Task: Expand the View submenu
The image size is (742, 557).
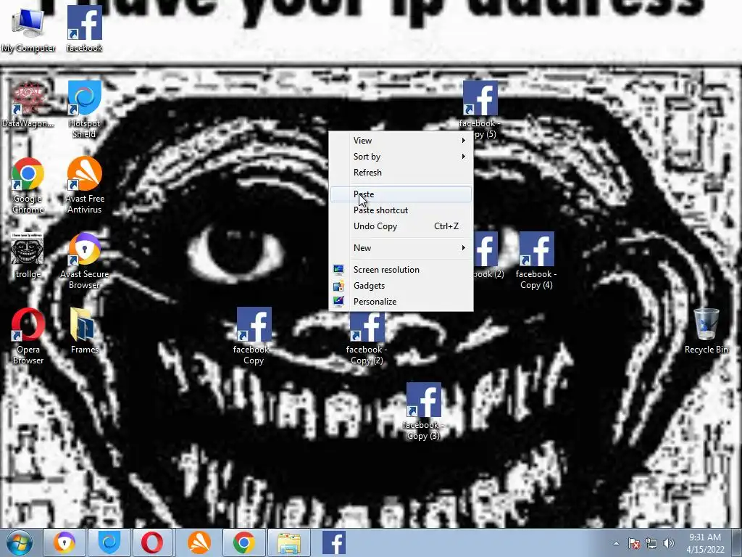Action: coord(401,141)
